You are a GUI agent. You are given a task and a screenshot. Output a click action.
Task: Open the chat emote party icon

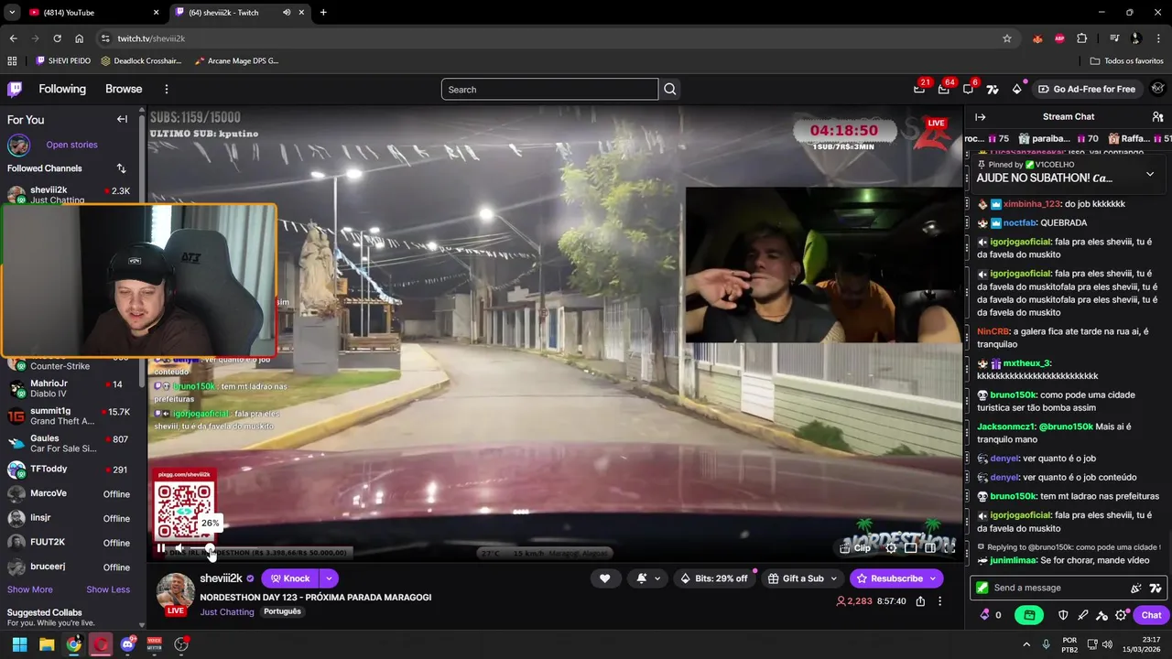1136,588
